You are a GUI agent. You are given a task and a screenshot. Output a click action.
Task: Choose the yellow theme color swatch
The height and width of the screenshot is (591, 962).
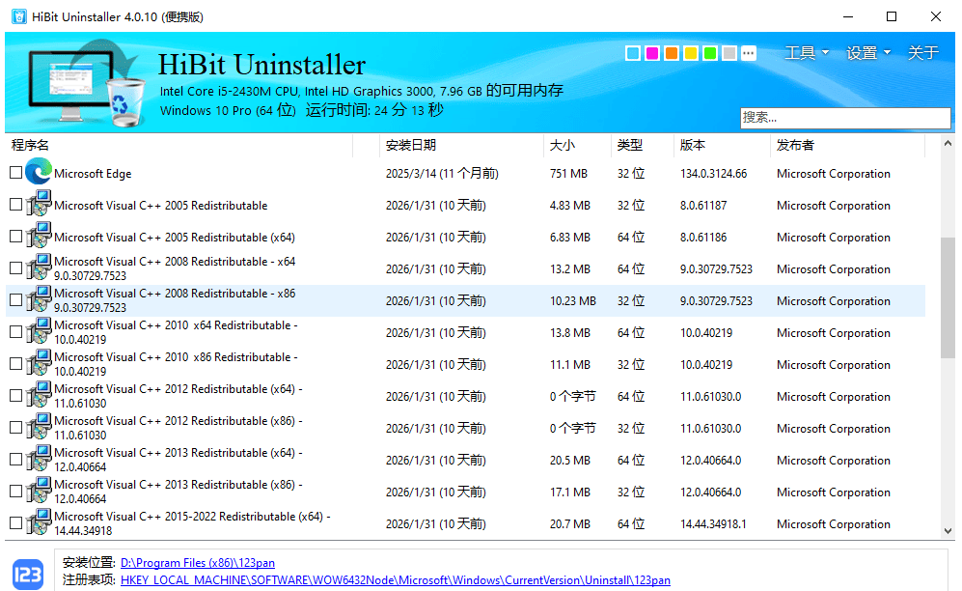tap(691, 53)
